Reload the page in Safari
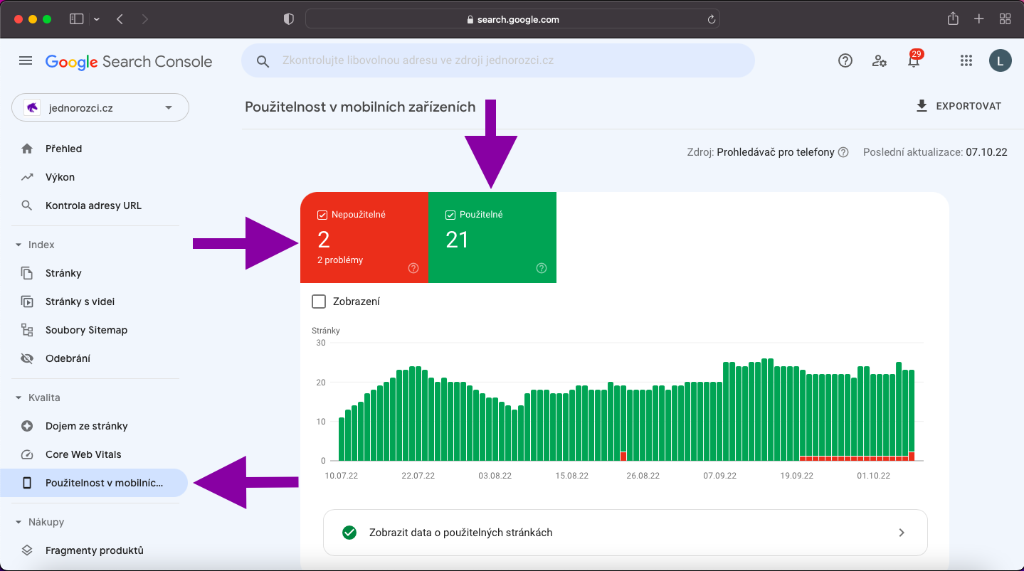 tap(711, 19)
